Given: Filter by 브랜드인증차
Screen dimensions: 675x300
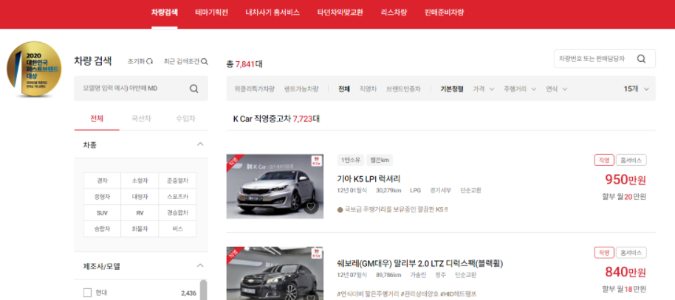Looking at the screenshot, I should (403, 89).
